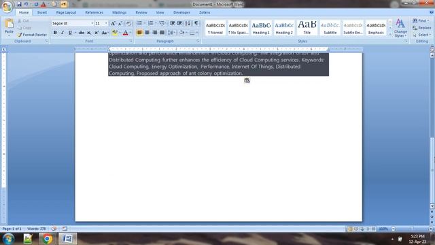This screenshot has width=435, height=245.
Task: Click Paste clipboard icon
Action: click(x=9, y=24)
